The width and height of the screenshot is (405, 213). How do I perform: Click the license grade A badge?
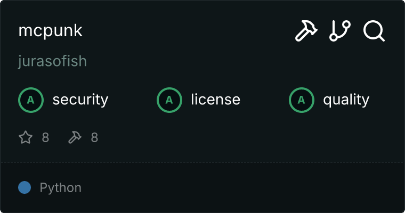(169, 100)
